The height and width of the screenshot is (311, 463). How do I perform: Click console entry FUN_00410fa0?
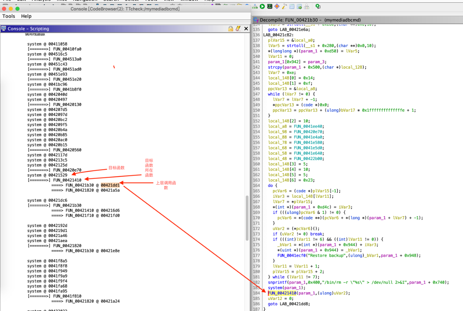(x=67, y=49)
